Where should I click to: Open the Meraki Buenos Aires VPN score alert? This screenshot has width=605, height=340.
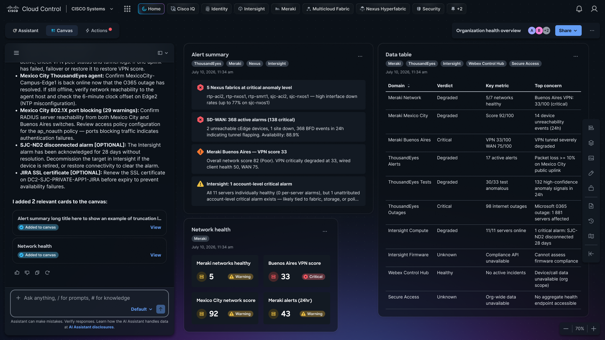point(279,159)
